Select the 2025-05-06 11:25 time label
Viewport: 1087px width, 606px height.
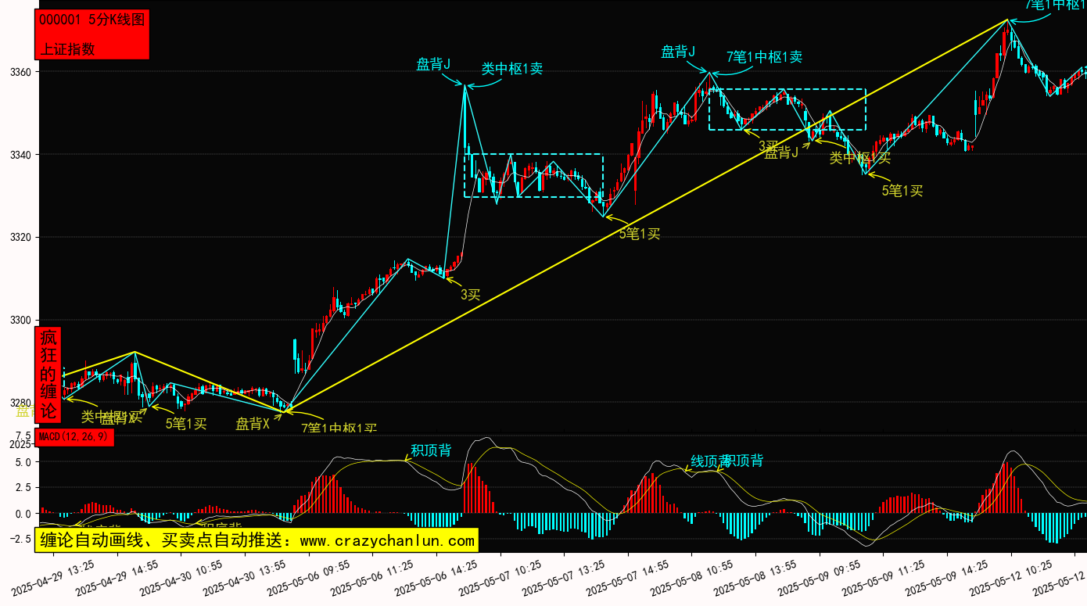click(373, 577)
